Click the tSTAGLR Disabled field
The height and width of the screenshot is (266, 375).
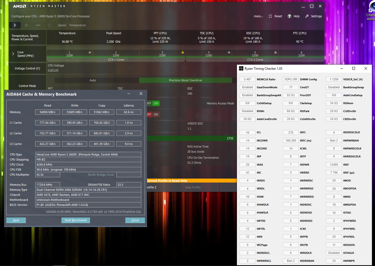coord(334,253)
